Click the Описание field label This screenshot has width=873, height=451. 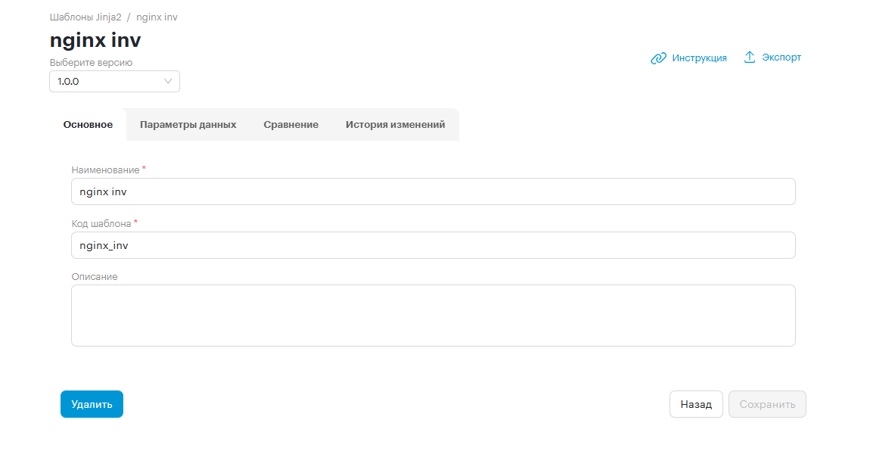[x=95, y=277]
